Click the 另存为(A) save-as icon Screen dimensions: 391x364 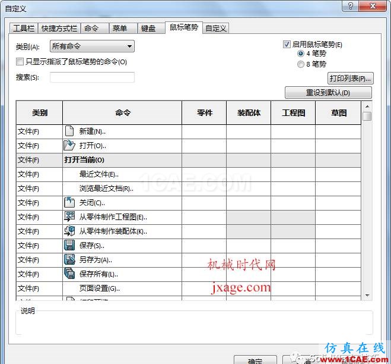[x=69, y=259]
